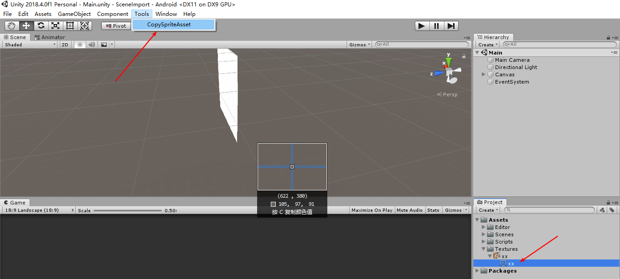Select the Rotate tool
The width and height of the screenshot is (620, 279).
(x=41, y=26)
